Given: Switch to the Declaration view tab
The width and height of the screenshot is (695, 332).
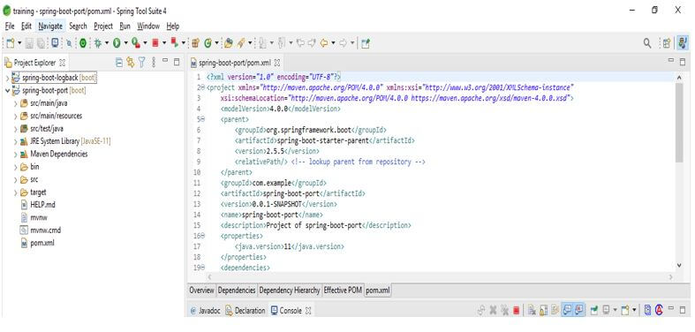Looking at the screenshot, I should coord(246,311).
